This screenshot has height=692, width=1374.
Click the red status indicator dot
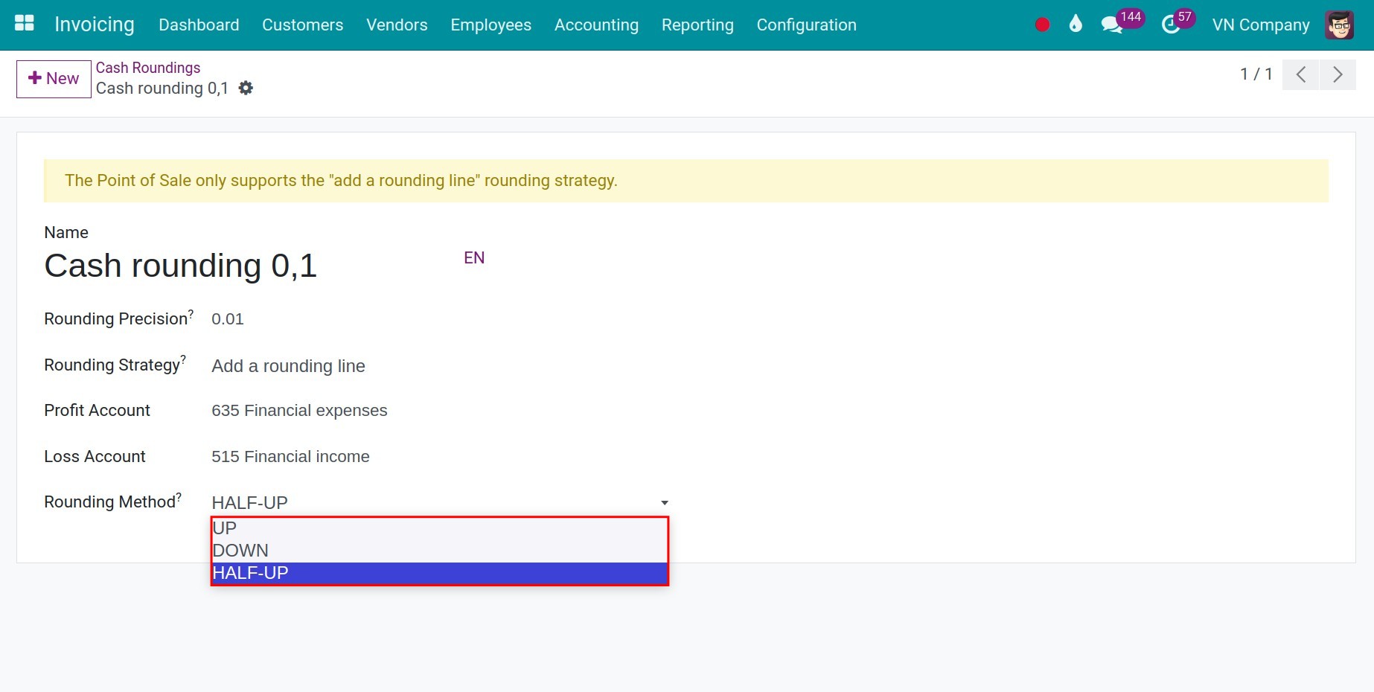[x=1041, y=24]
